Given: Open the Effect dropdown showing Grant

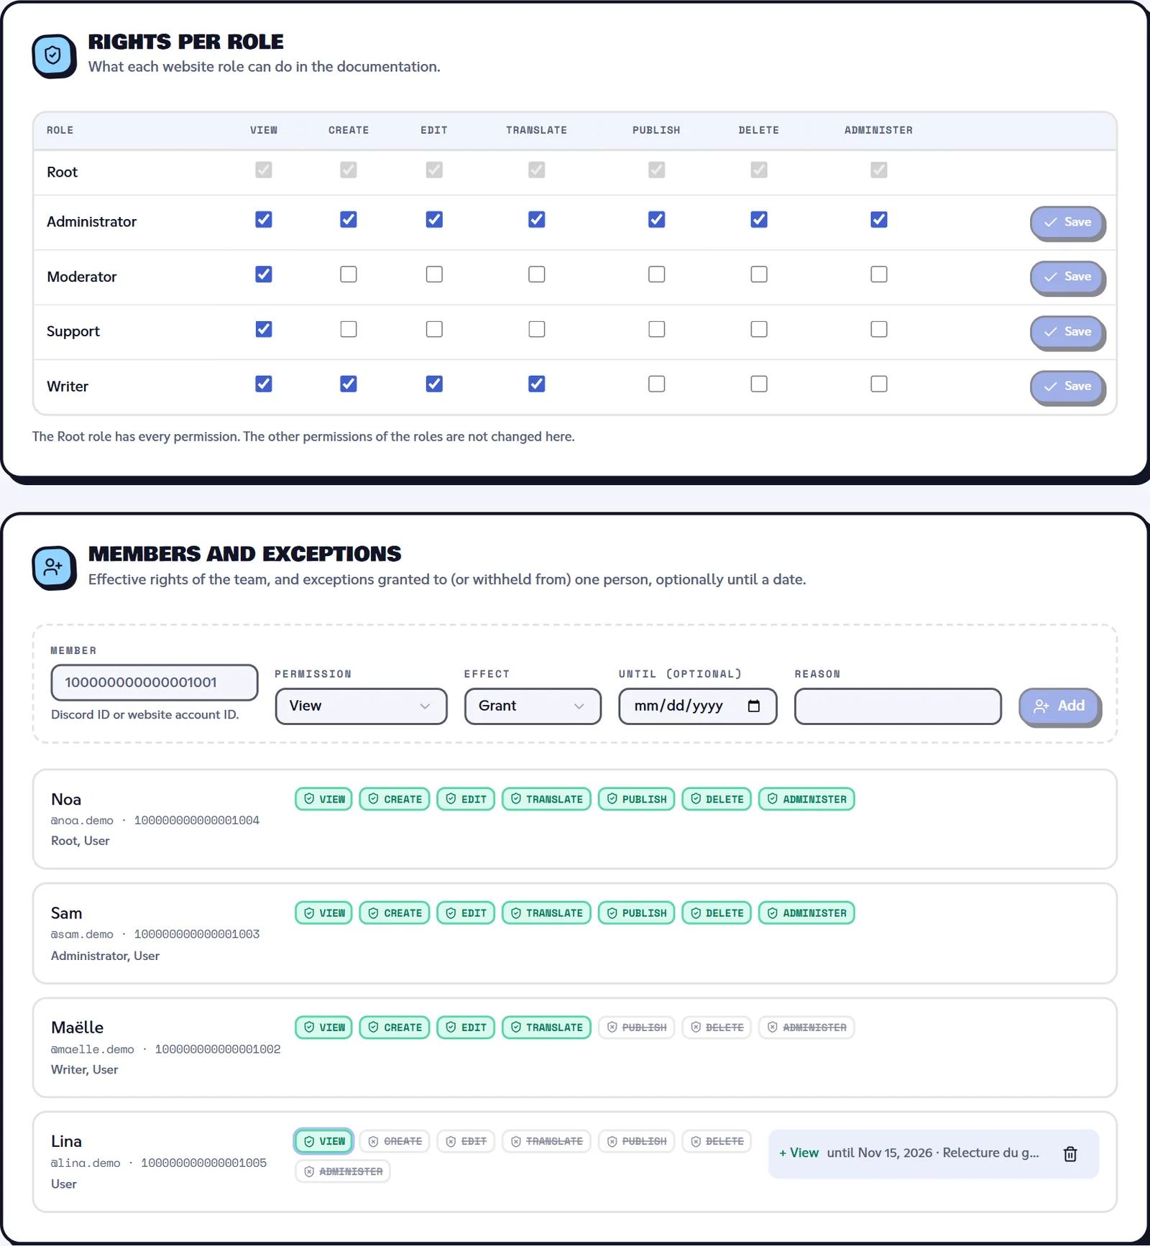Looking at the screenshot, I should click(533, 706).
